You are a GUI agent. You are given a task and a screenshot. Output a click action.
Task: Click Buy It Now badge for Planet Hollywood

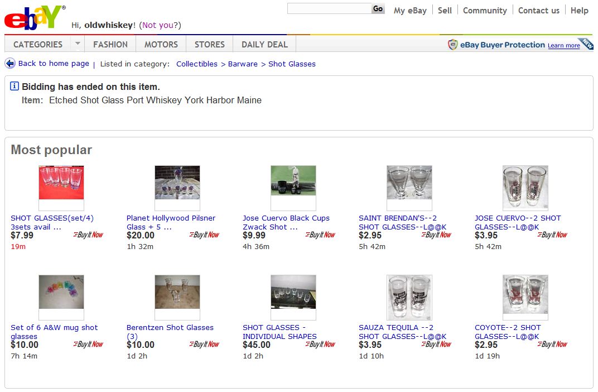pyautogui.click(x=204, y=235)
